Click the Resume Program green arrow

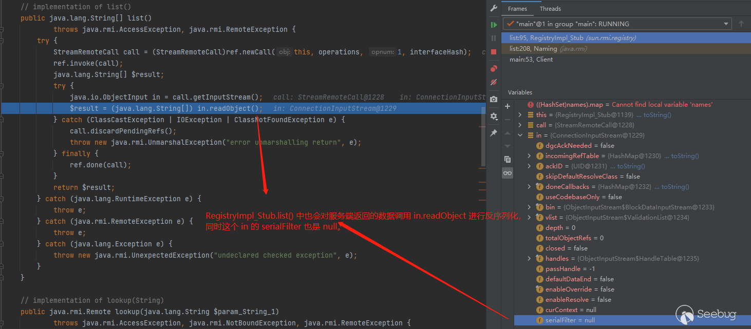pyautogui.click(x=494, y=25)
